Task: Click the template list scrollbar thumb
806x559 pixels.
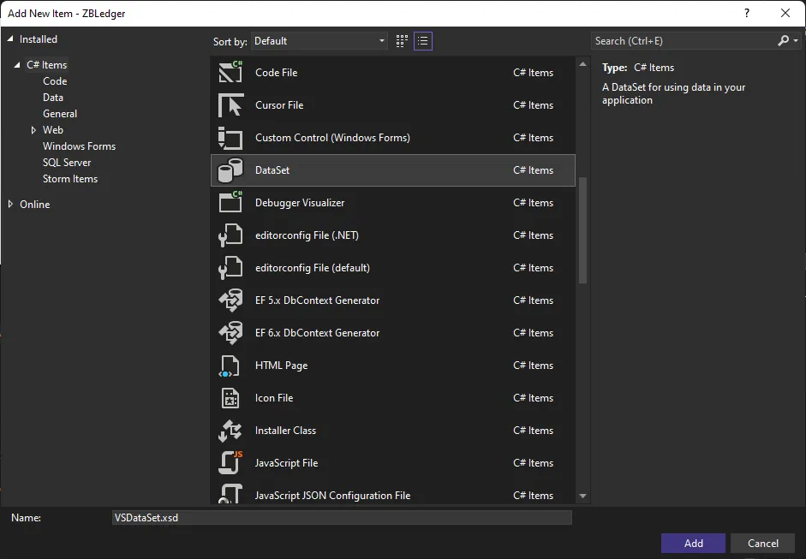Action: tap(582, 230)
